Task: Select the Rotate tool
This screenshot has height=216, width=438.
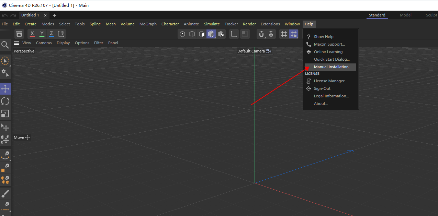Action: tap(5, 101)
